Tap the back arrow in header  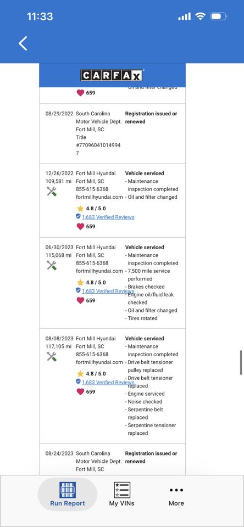click(23, 44)
